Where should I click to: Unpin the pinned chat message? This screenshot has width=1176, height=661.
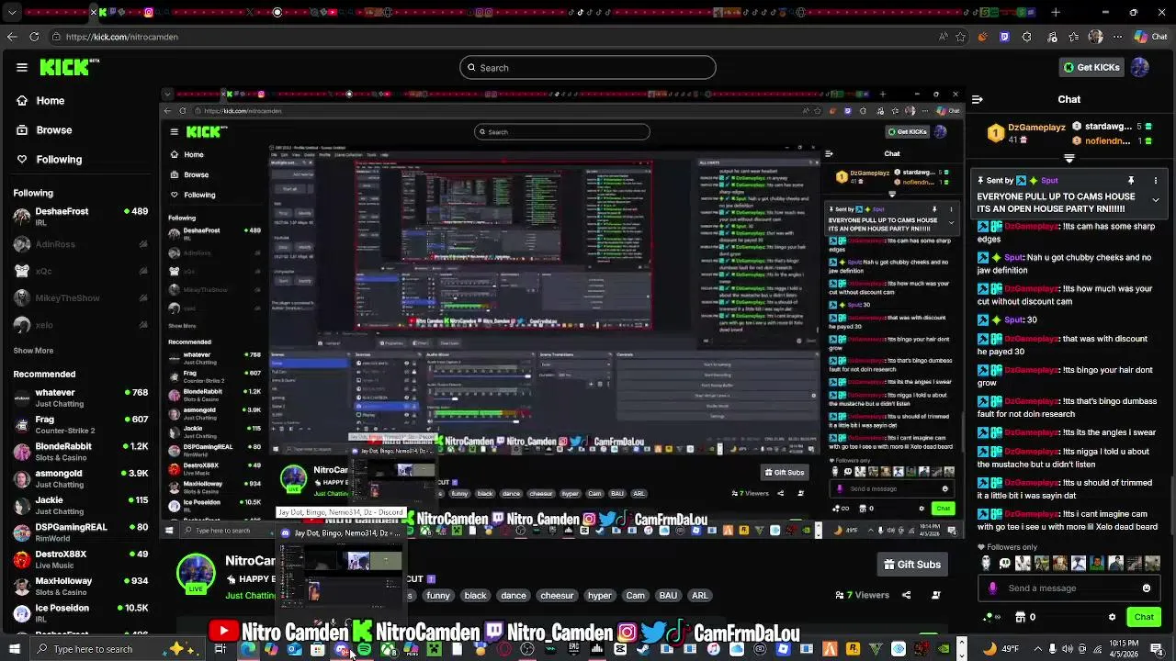[x=1131, y=181]
